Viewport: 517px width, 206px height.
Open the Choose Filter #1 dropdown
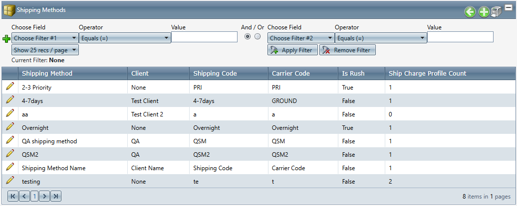45,38
